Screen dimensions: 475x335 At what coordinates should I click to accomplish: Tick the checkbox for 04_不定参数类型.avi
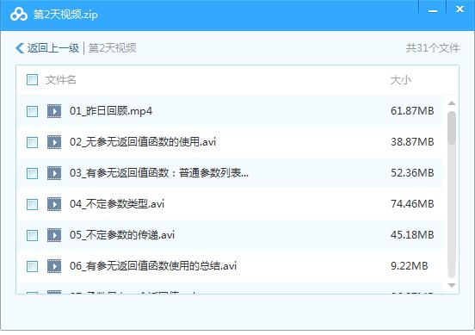tap(32, 204)
